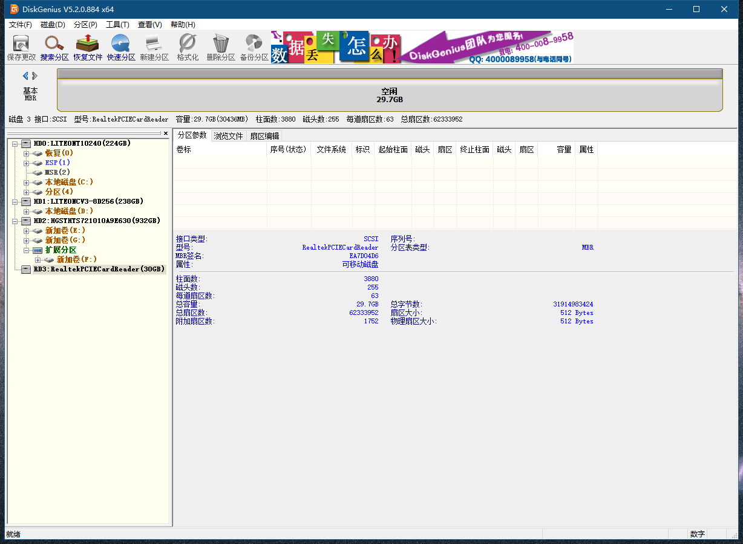The width and height of the screenshot is (743, 544).
Task: Click the 就绪 status bar text
Action: pos(13,534)
